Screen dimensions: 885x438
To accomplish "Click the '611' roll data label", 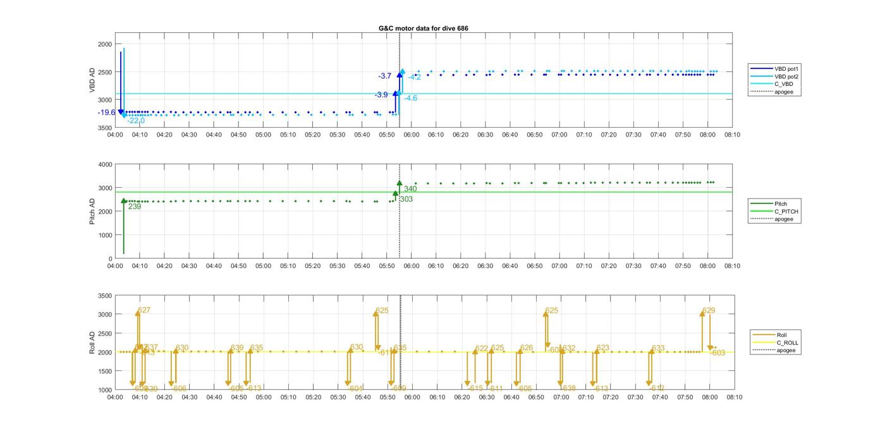I will pos(497,389).
